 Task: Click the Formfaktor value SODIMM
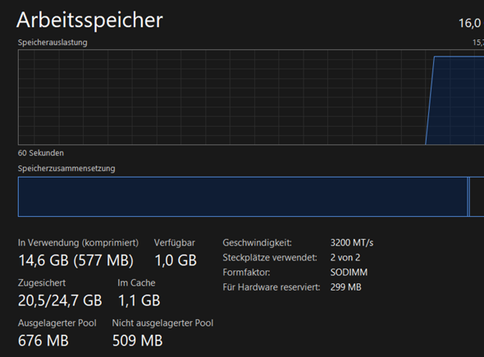pos(349,273)
